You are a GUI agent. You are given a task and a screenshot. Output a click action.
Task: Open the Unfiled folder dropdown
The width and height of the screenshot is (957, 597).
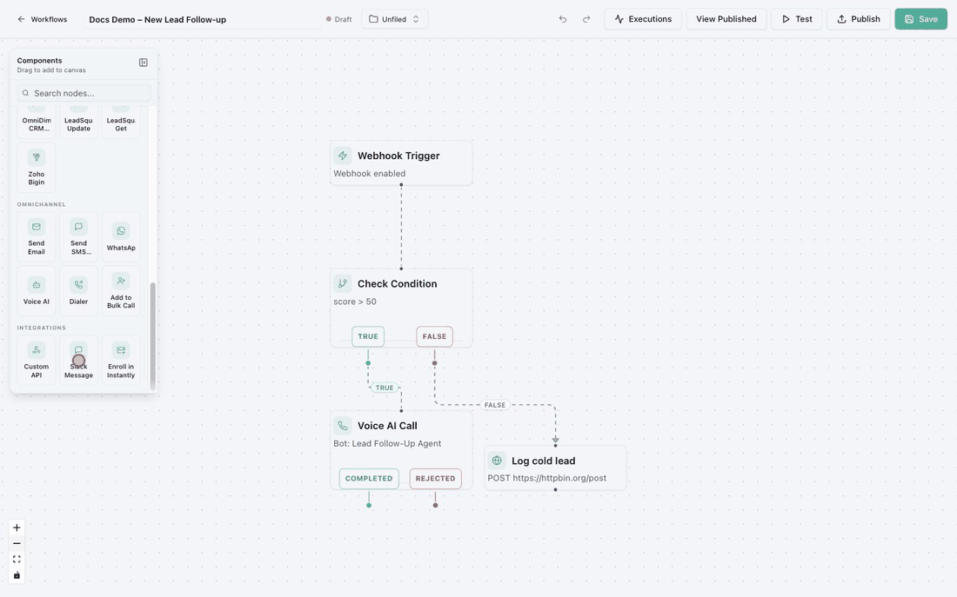pos(394,19)
